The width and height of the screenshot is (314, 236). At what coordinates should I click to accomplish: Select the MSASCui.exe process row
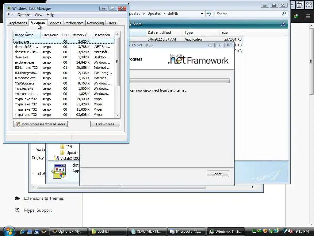click(64, 83)
